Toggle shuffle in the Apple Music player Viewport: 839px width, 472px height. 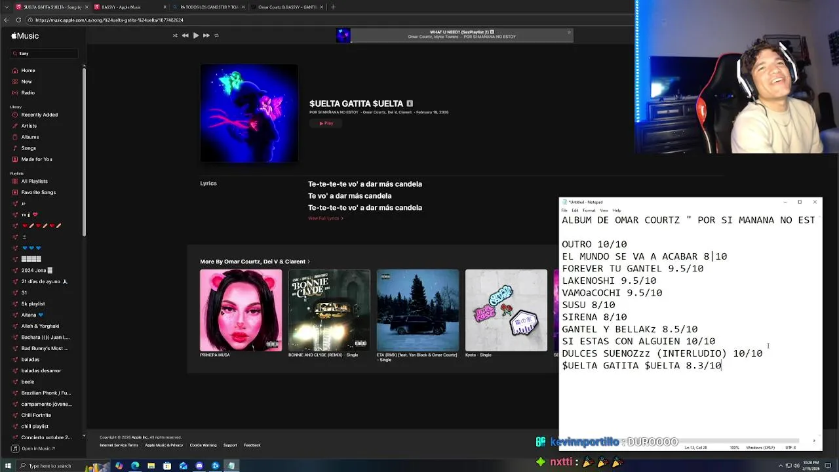point(175,35)
